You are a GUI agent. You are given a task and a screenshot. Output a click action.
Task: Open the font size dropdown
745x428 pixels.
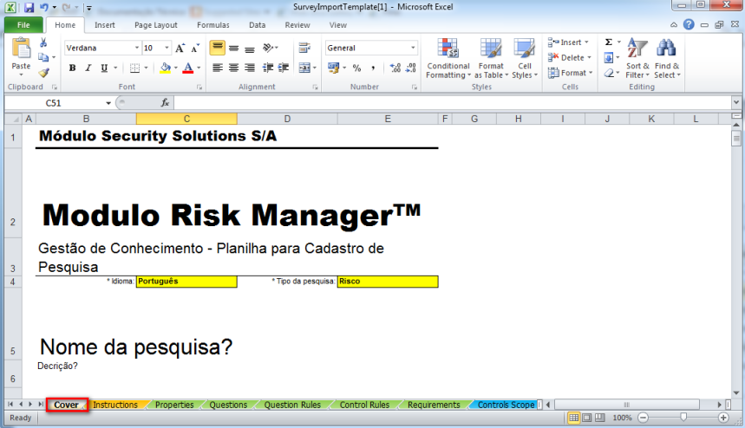tap(167, 48)
